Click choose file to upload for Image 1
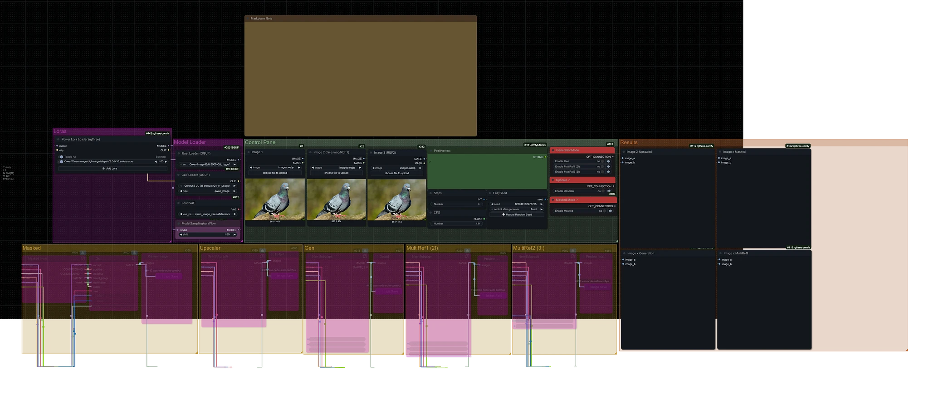Image resolution: width=929 pixels, height=399 pixels. [274, 173]
